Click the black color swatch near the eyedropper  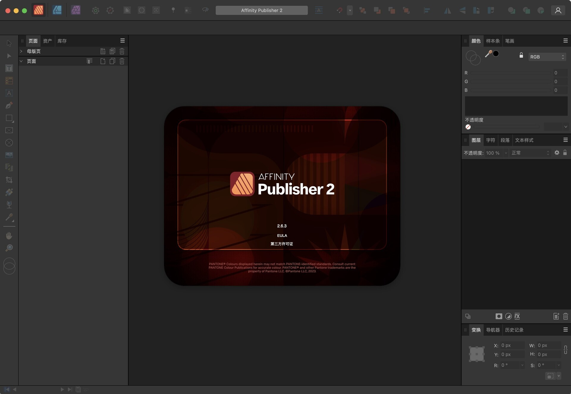point(496,54)
